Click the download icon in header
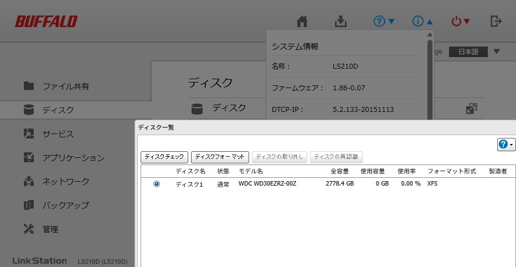Viewport: 516px width, 267px height. 340,22
